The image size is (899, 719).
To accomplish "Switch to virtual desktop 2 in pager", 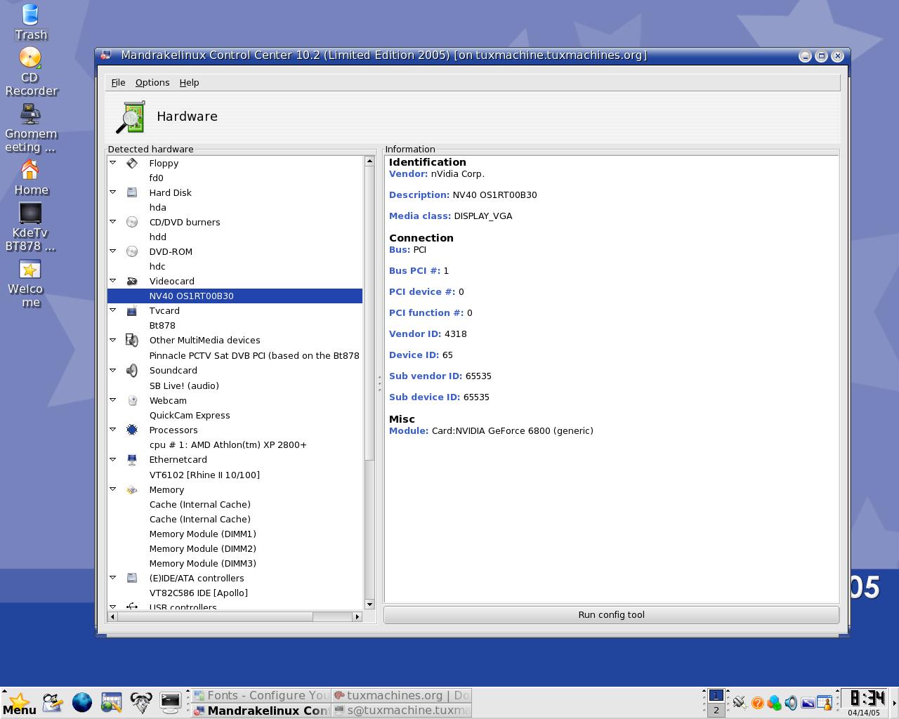I will click(716, 710).
